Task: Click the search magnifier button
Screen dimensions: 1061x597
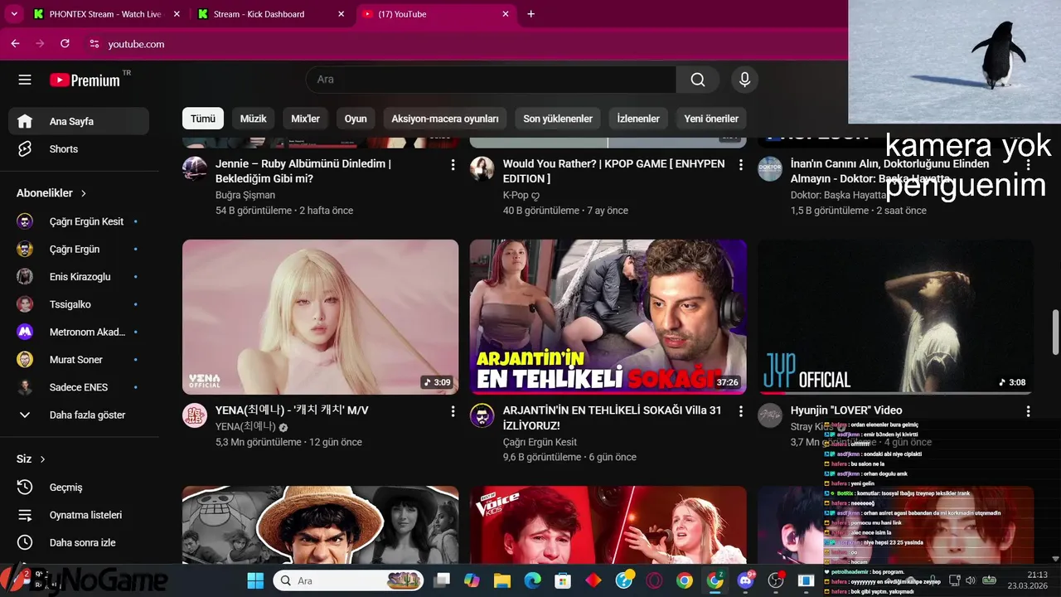Action: click(698, 80)
